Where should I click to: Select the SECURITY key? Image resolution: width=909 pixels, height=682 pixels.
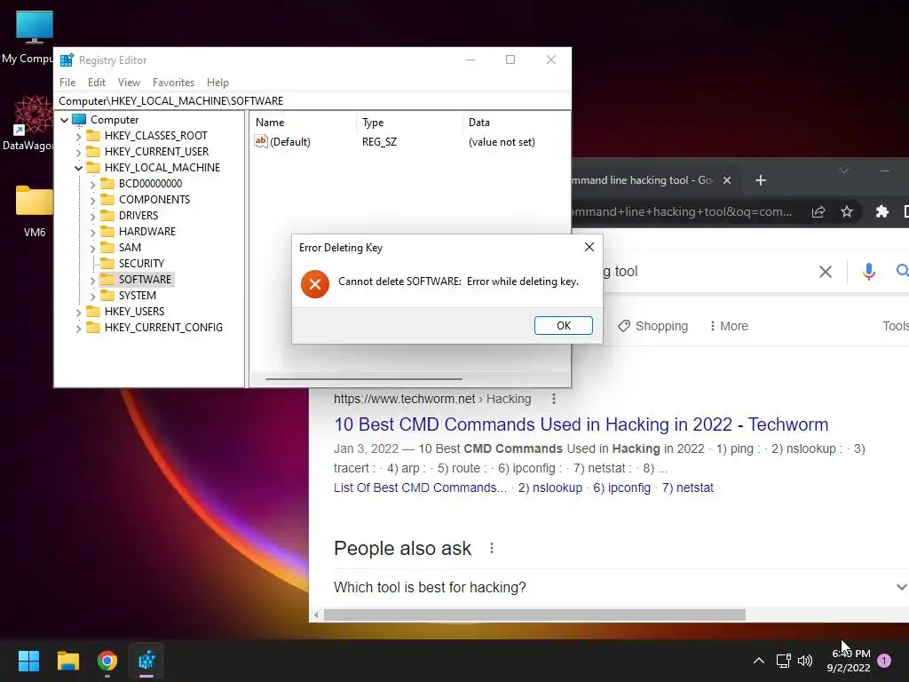(x=141, y=263)
